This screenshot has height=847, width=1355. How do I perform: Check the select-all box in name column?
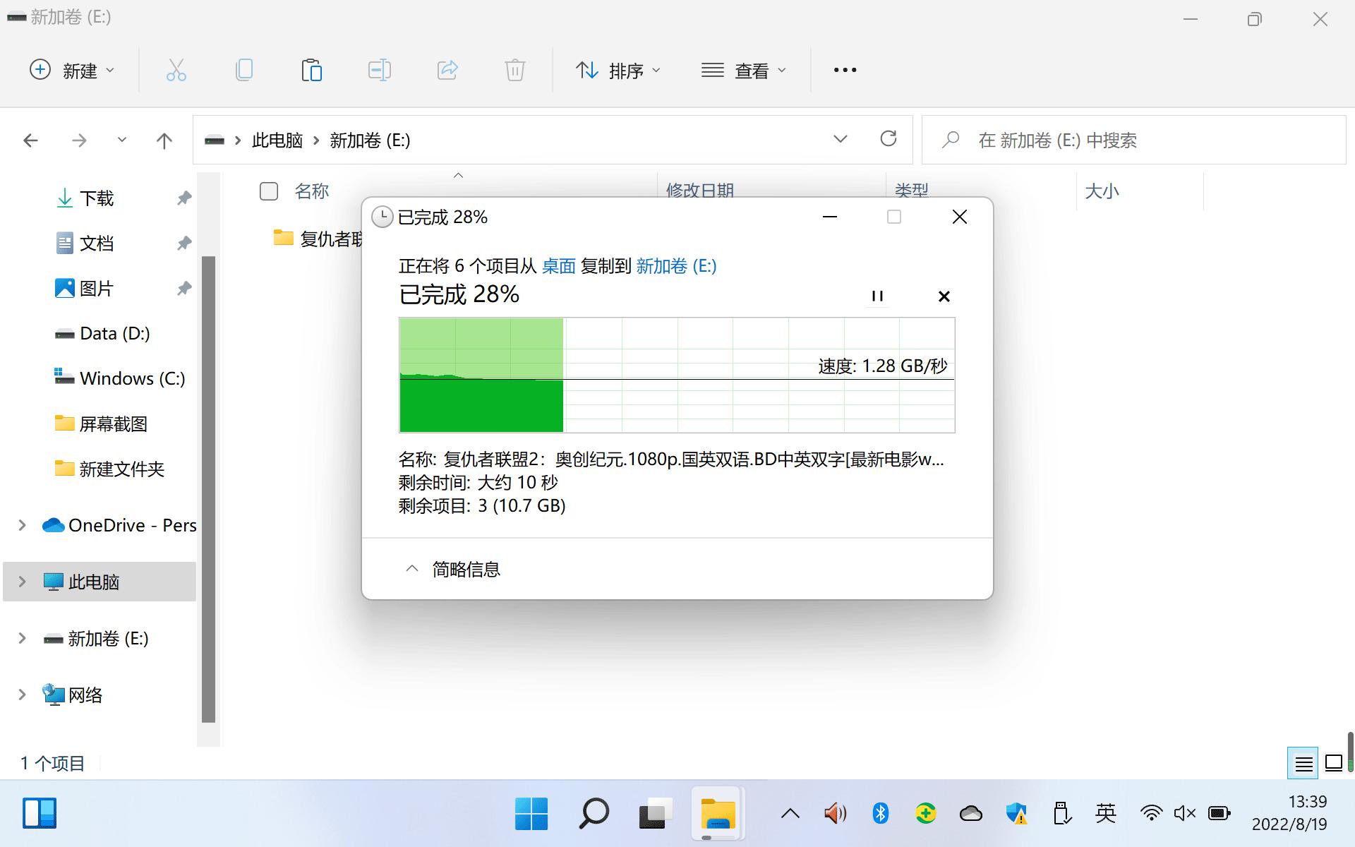point(268,191)
